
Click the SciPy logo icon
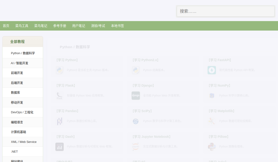[136, 121]
